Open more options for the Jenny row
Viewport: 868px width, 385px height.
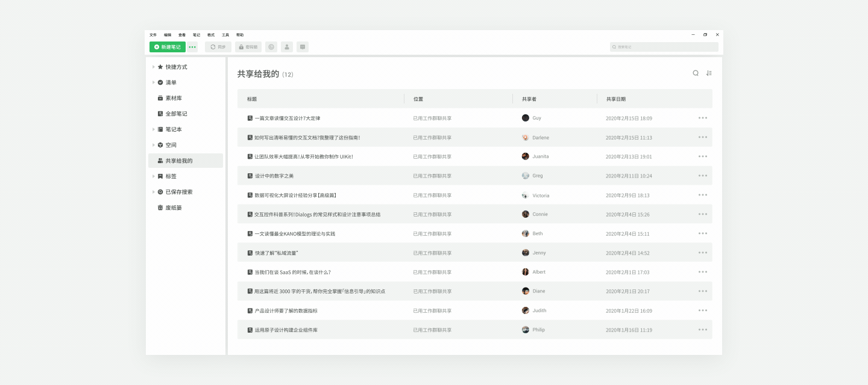pos(703,253)
